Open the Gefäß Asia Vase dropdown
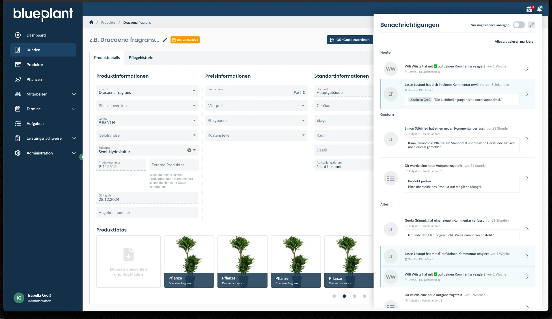This screenshot has height=319, width=552. click(147, 121)
